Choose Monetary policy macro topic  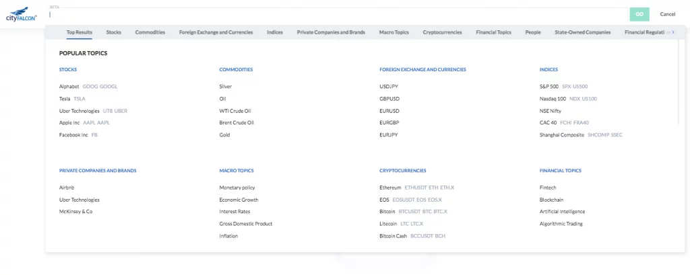point(237,188)
